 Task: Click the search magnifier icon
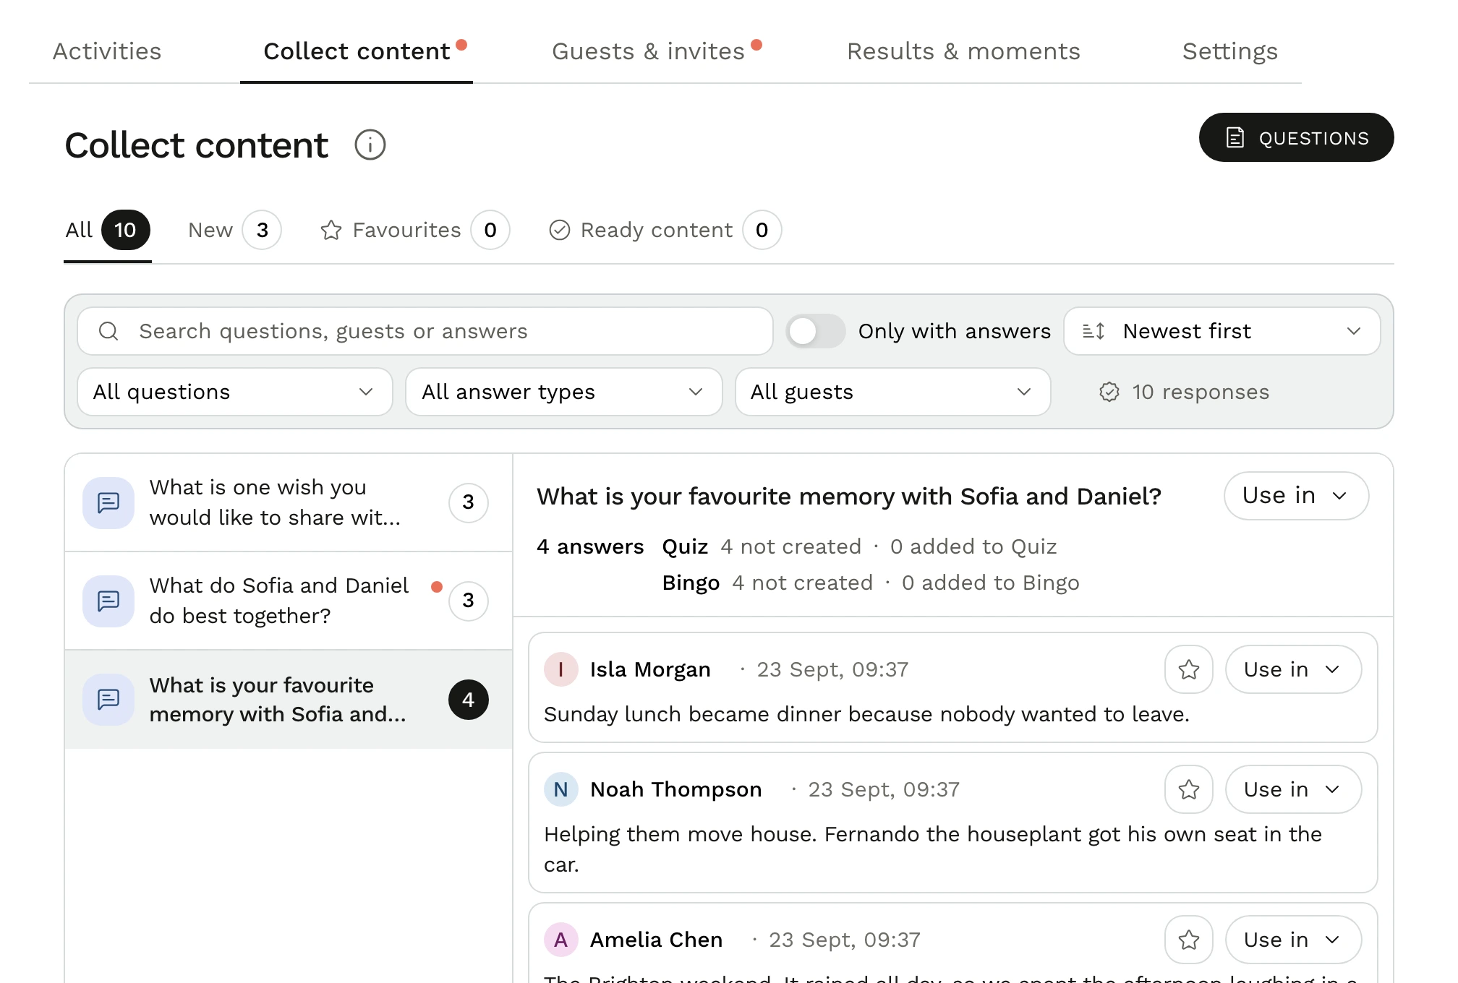point(108,331)
